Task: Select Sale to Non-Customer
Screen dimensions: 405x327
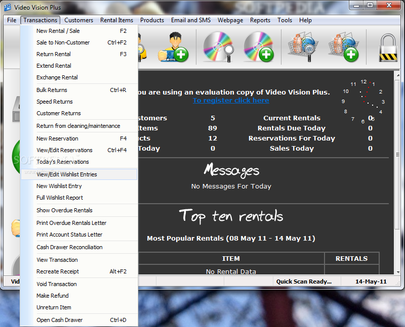Action: pos(79,42)
